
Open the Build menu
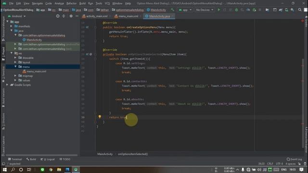(x=82, y=3)
